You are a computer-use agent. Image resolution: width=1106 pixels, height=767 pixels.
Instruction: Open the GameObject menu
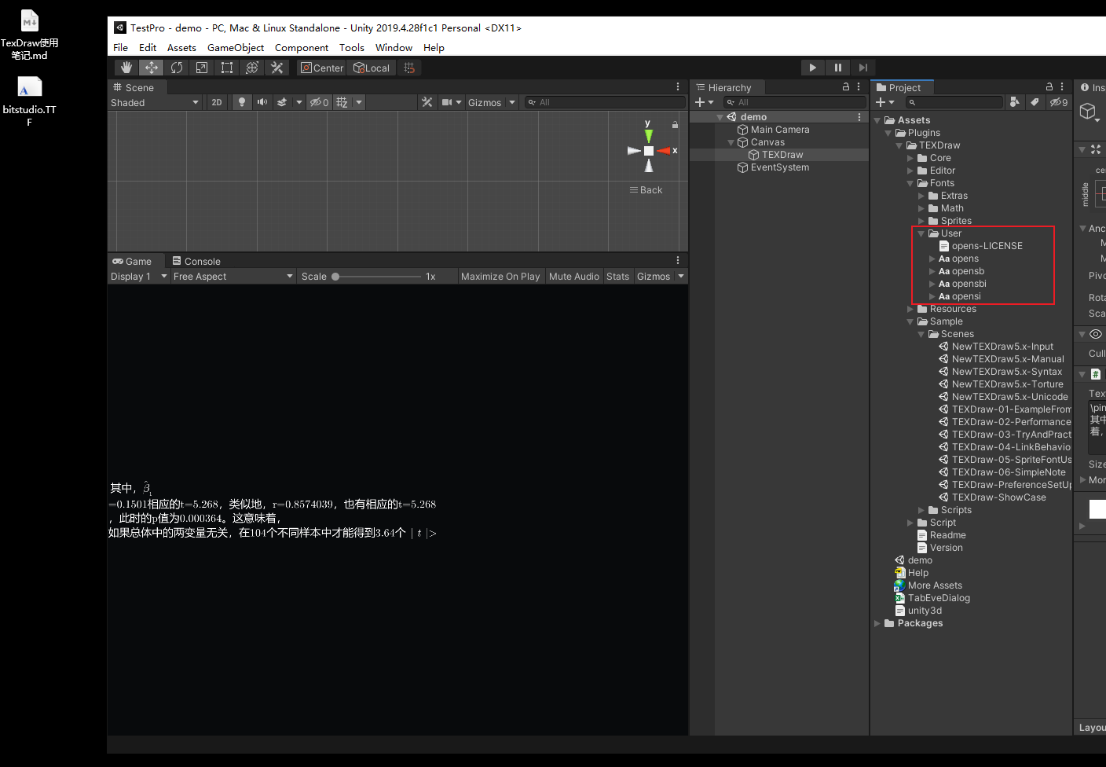pyautogui.click(x=236, y=47)
